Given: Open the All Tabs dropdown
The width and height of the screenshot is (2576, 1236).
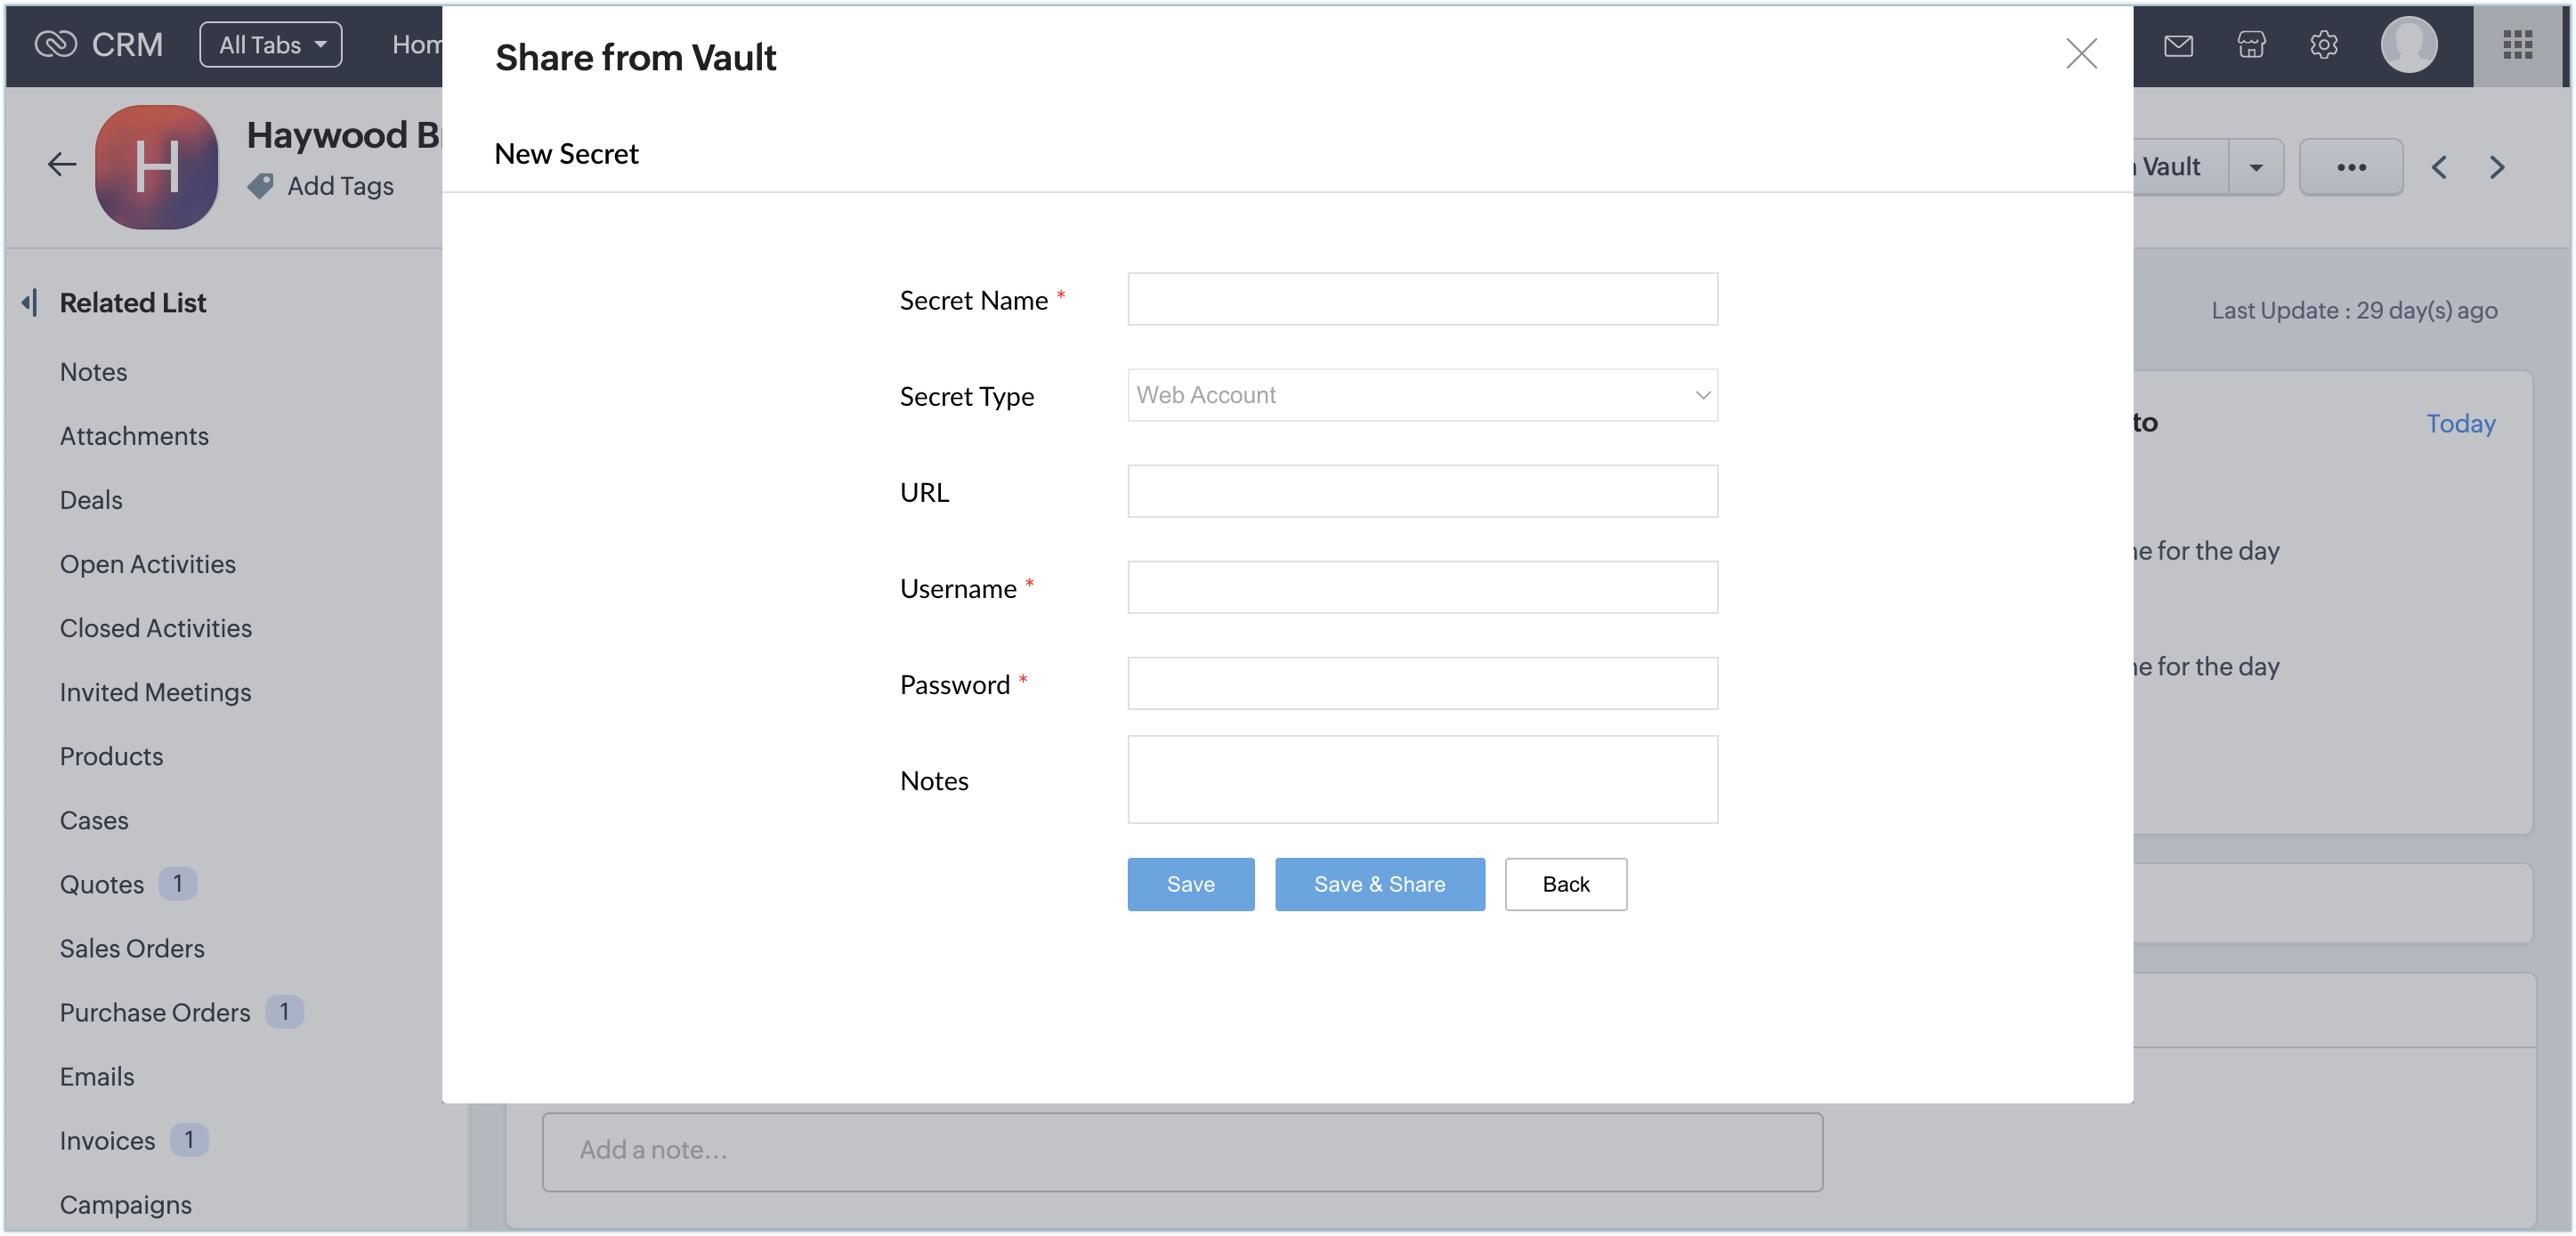Looking at the screenshot, I should pyautogui.click(x=271, y=45).
